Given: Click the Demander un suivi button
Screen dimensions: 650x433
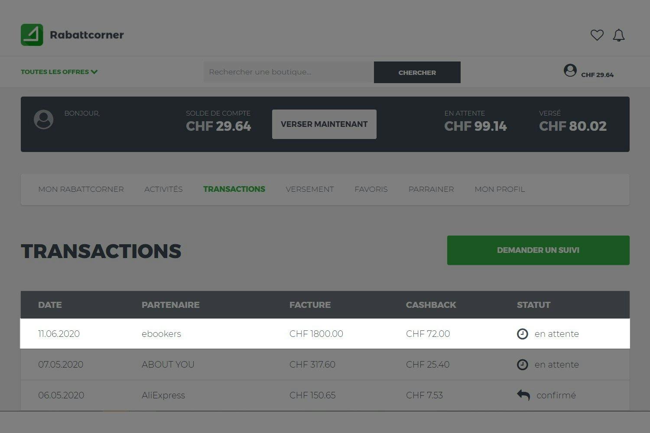Looking at the screenshot, I should point(538,250).
